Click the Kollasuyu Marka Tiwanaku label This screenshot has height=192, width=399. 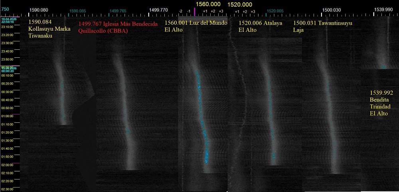click(46, 29)
